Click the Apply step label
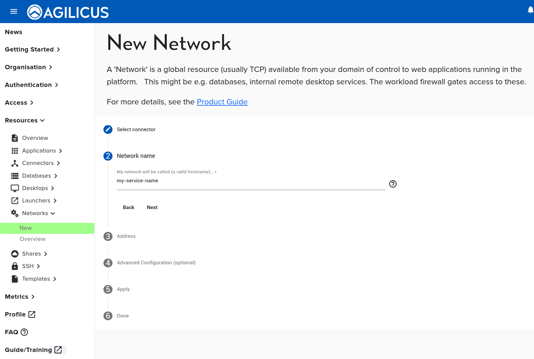This screenshot has height=359, width=534. pyautogui.click(x=123, y=289)
